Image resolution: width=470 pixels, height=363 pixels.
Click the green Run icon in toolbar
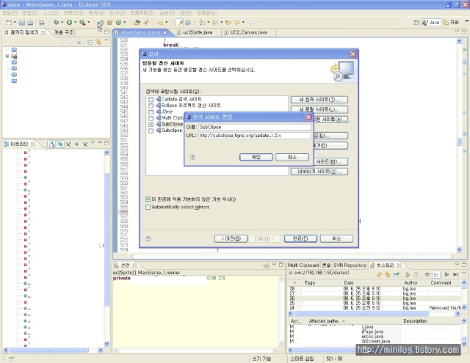coord(69,23)
